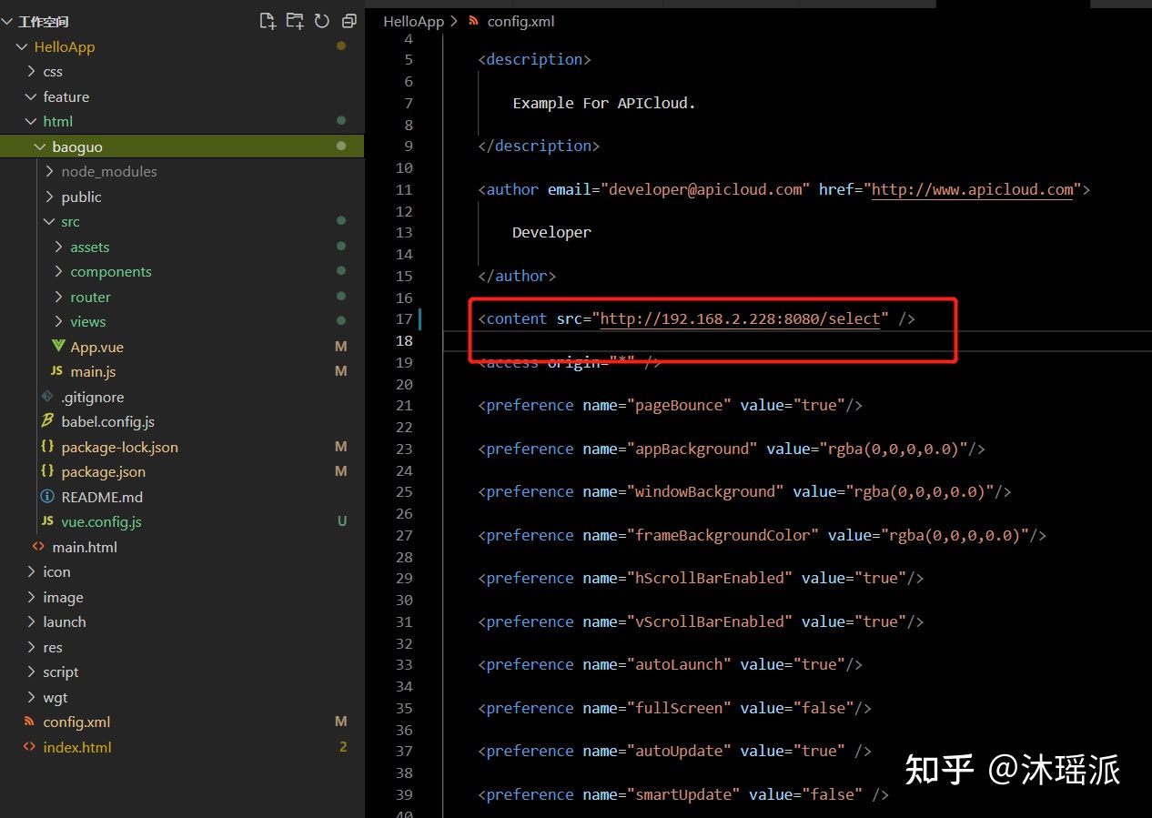
Task: Click the git icon beside .gitignore
Action: (47, 397)
